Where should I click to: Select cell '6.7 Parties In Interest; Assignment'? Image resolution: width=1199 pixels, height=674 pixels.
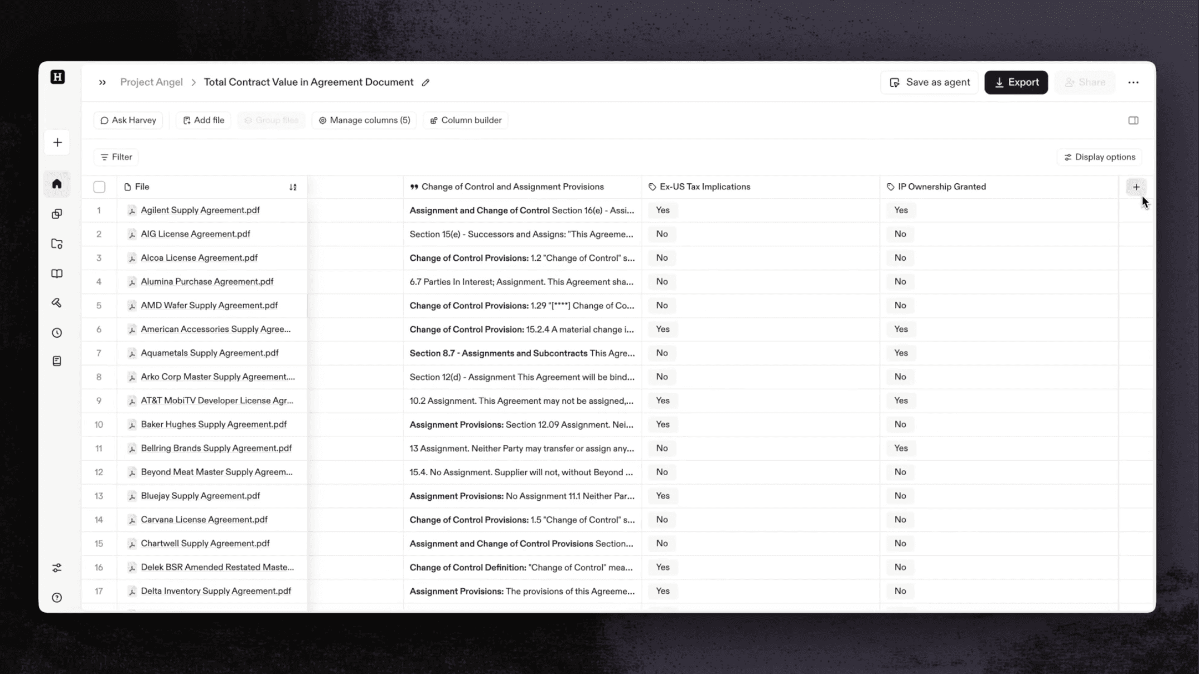523,282
